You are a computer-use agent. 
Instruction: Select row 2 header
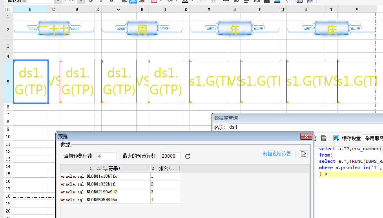pos(8,30)
